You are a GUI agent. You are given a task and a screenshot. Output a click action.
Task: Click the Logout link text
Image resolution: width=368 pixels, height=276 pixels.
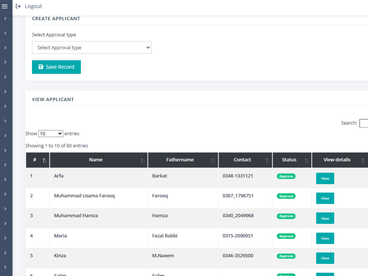click(x=33, y=6)
